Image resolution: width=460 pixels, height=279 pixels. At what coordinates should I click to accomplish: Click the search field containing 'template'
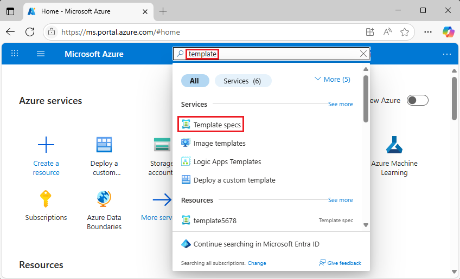pyautogui.click(x=271, y=54)
